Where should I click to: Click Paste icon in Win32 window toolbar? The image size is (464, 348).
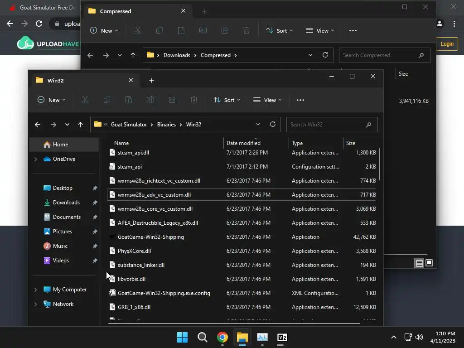coord(129,100)
